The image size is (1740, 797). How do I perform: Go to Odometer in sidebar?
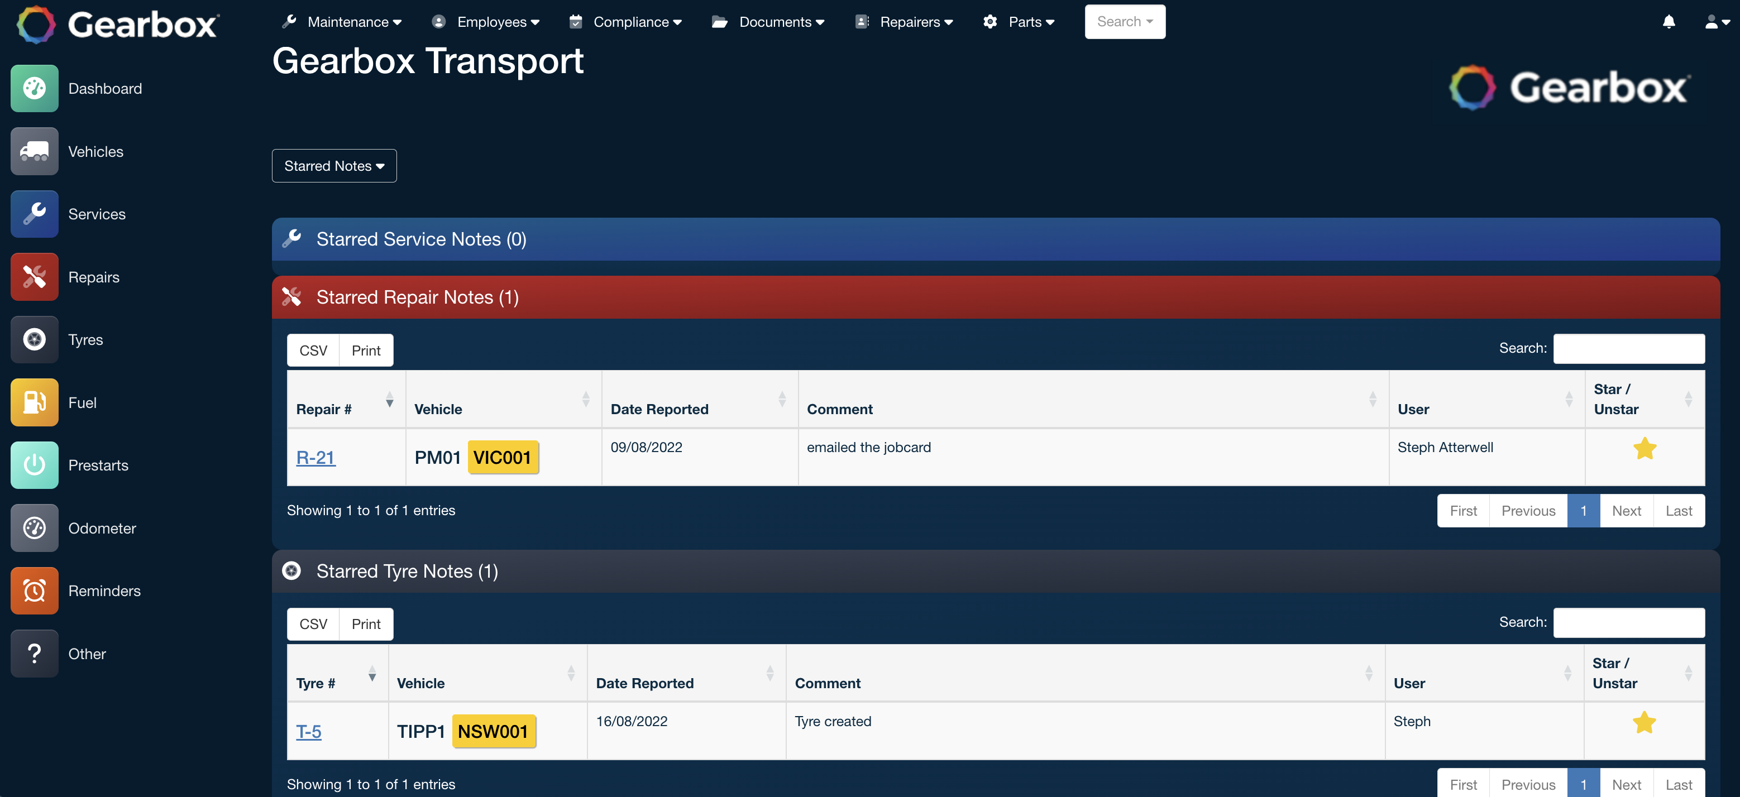point(102,528)
